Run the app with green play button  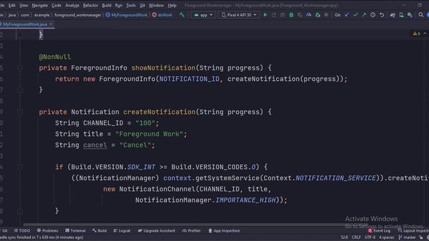pyautogui.click(x=265, y=15)
